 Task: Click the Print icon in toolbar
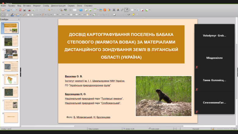24,10
